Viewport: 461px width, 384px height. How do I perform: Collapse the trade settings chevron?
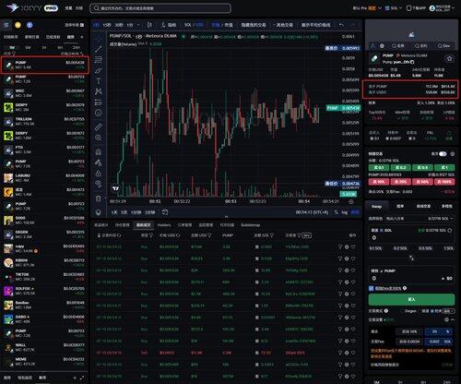coord(453,319)
